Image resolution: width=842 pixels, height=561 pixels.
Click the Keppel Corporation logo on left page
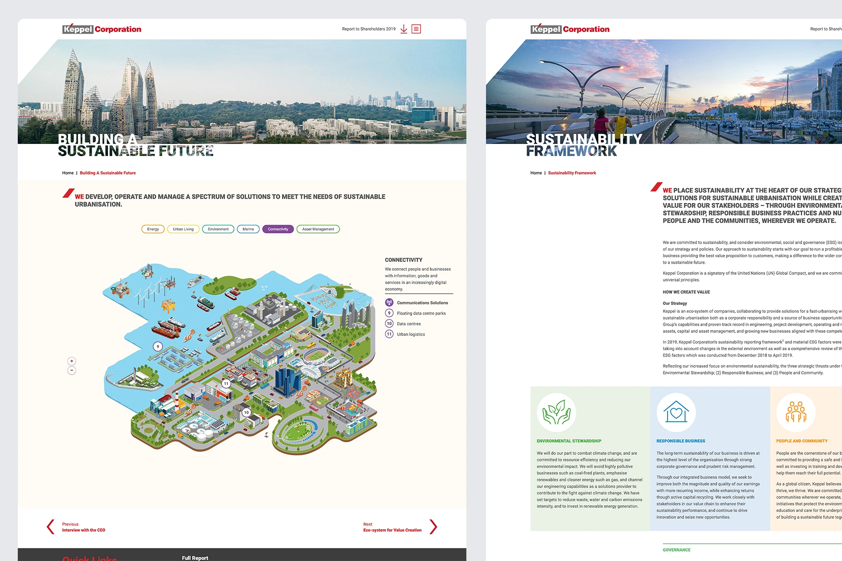[102, 29]
